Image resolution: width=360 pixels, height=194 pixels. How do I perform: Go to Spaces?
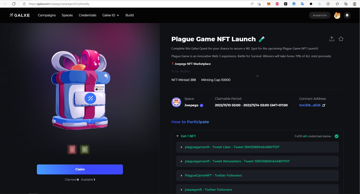click(67, 15)
